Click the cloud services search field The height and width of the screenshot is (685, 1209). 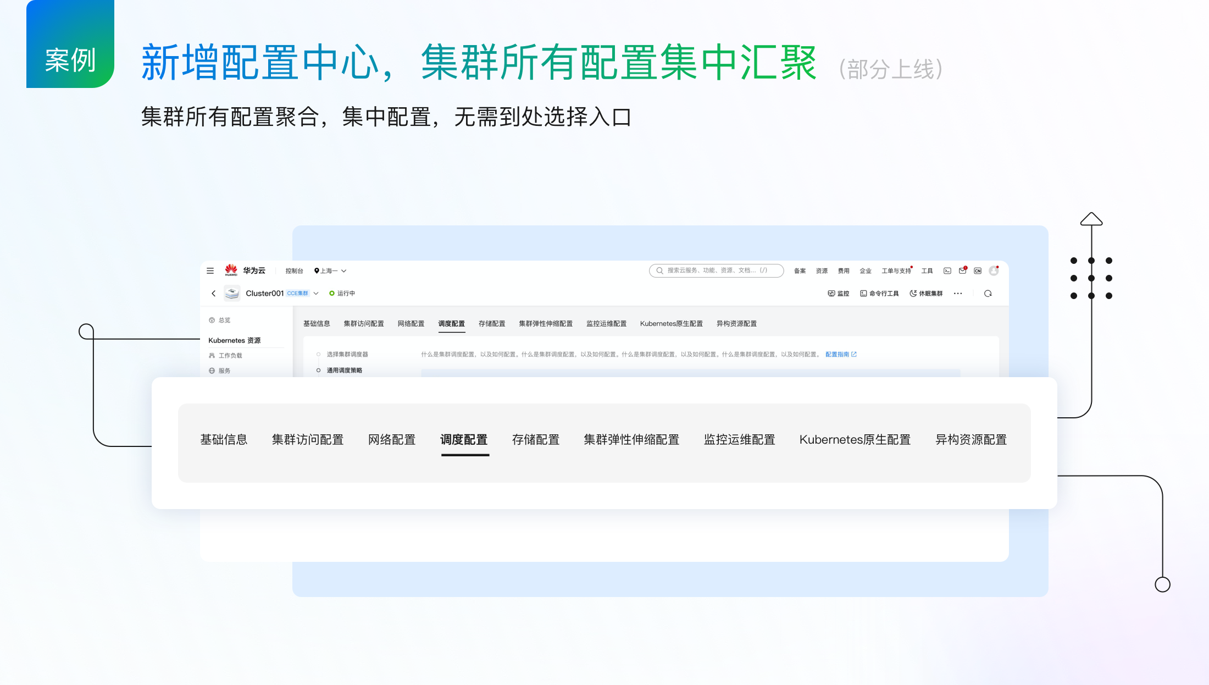(x=716, y=270)
